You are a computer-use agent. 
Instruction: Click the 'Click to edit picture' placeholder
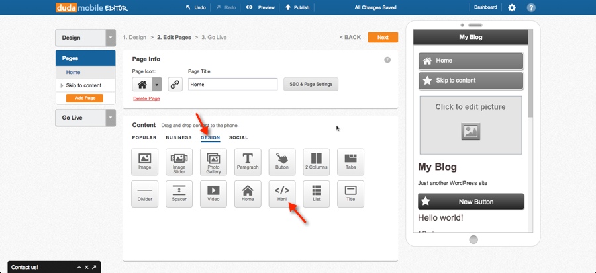point(471,125)
